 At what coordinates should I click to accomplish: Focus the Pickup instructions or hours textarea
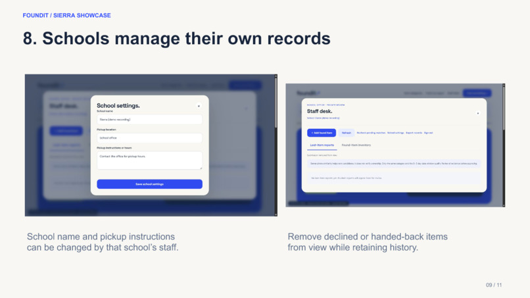click(x=149, y=161)
